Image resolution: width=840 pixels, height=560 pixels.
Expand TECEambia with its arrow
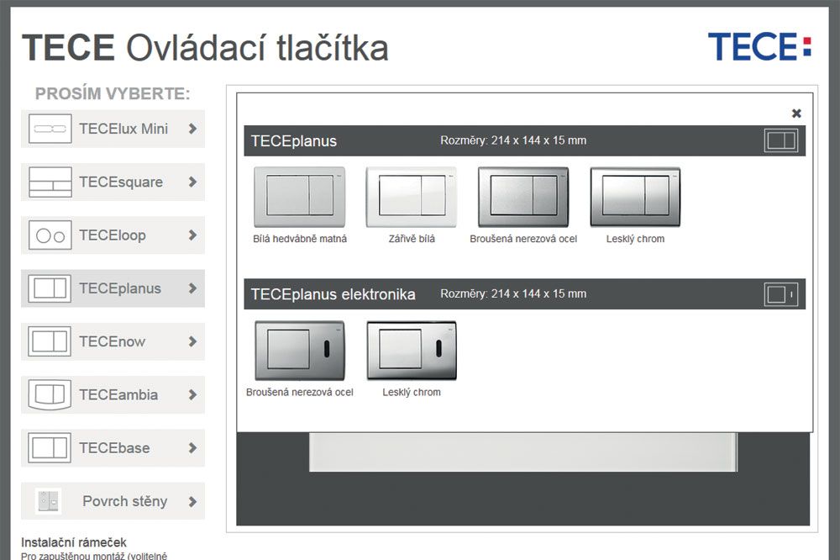192,395
